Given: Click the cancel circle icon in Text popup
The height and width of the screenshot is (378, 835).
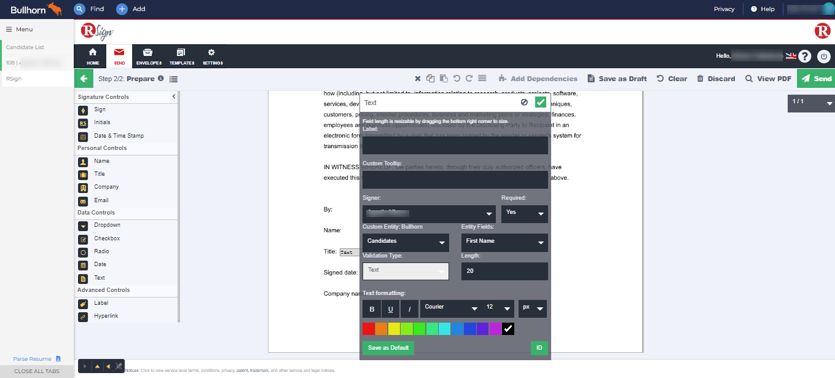Looking at the screenshot, I should tap(524, 103).
